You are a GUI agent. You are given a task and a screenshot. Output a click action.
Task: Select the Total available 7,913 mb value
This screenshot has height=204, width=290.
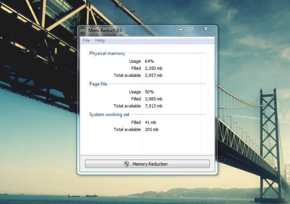(153, 106)
